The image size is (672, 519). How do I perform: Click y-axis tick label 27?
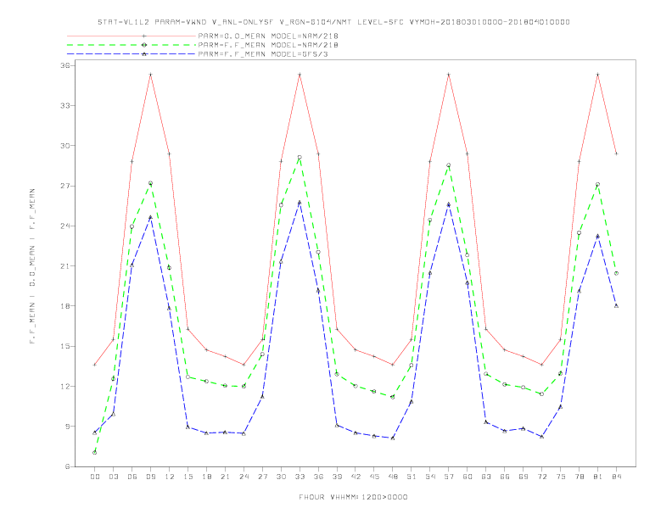pyautogui.click(x=65, y=186)
